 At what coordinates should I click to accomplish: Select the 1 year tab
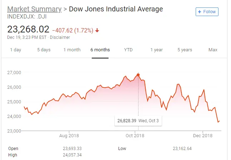pyautogui.click(x=156, y=50)
